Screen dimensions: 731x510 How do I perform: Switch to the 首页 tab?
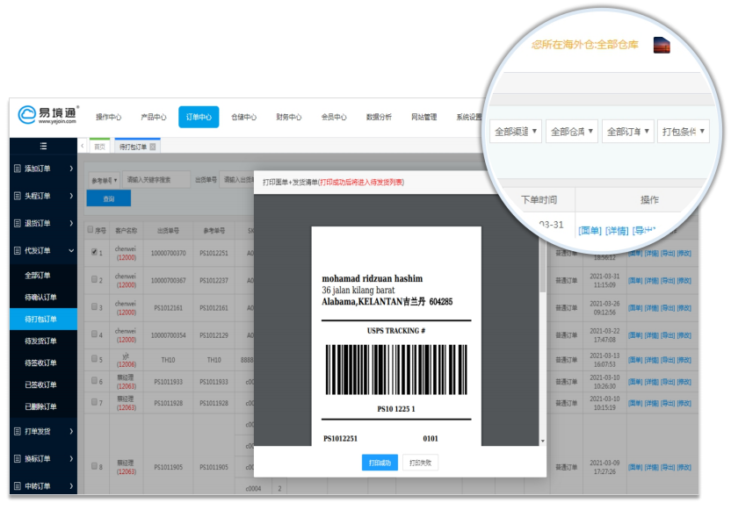point(100,147)
